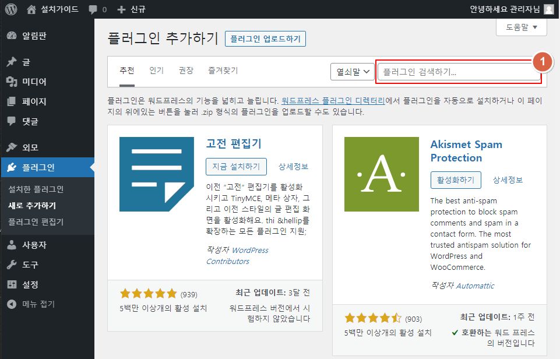Select 새로 추가하기 submenu item

(32, 206)
